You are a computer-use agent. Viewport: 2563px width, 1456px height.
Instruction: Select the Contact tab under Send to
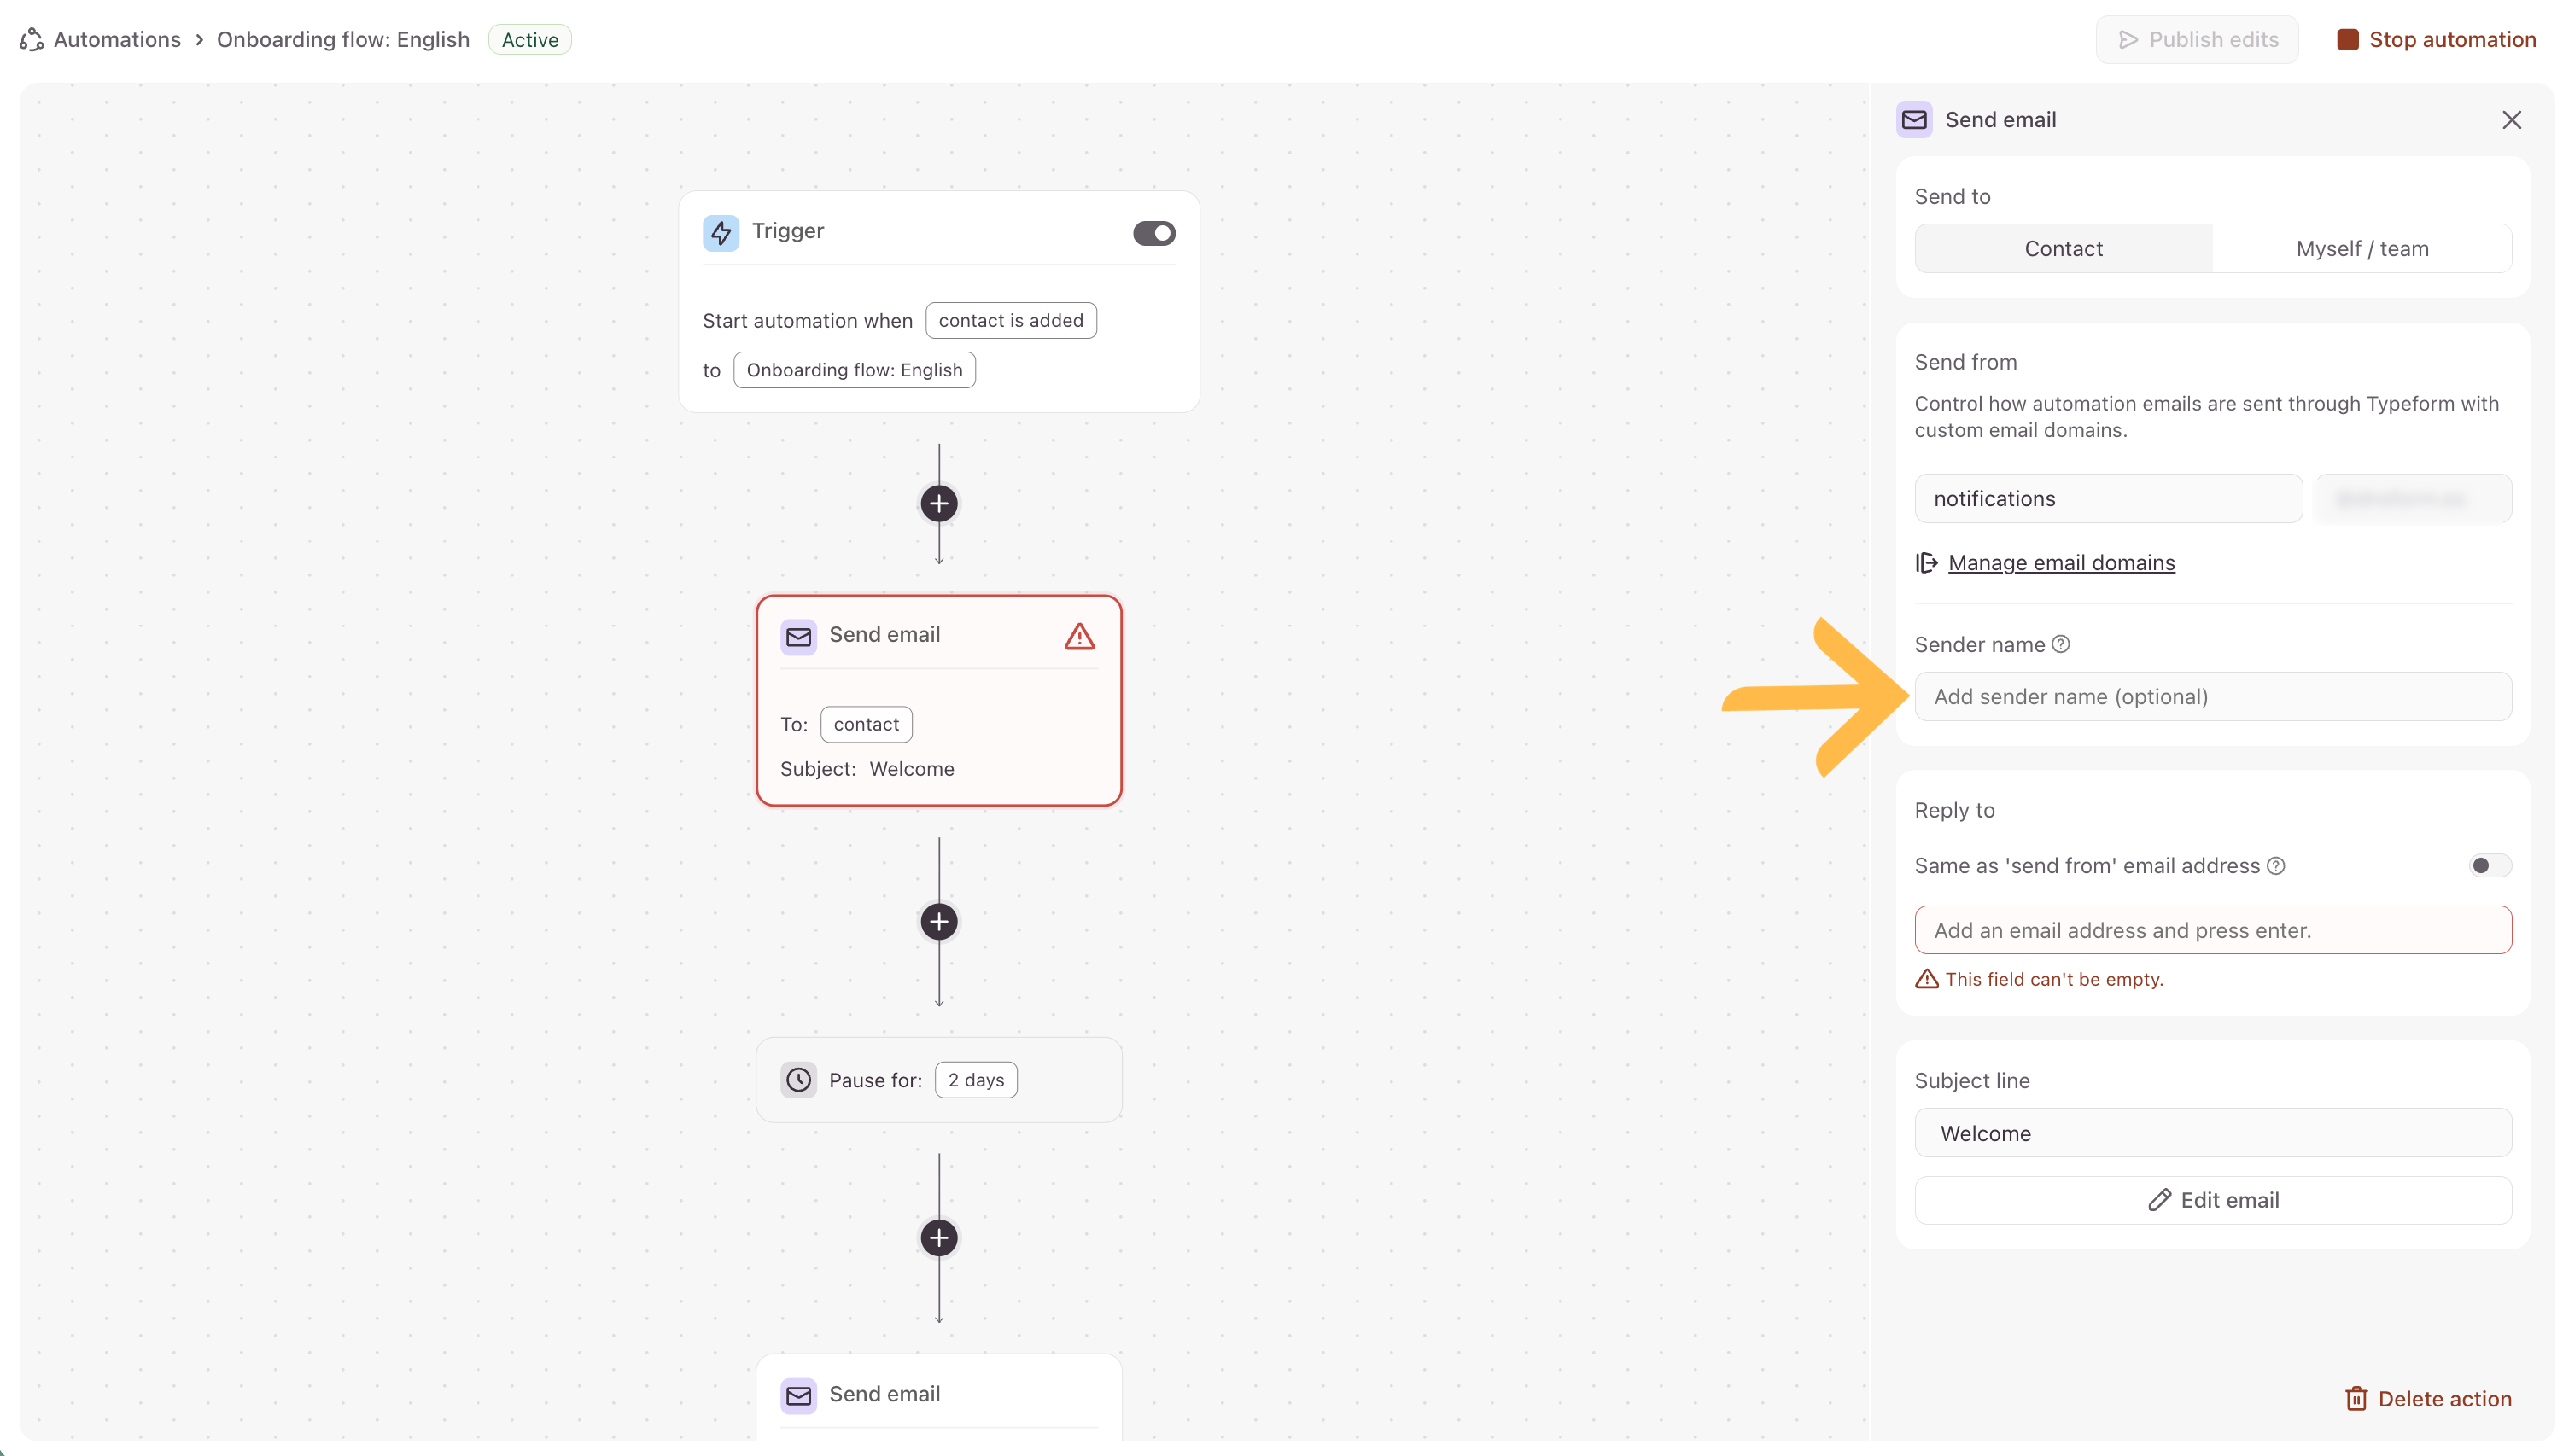pyautogui.click(x=2063, y=249)
